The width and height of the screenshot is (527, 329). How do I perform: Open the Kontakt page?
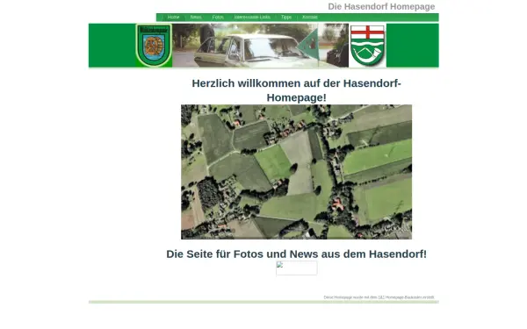(x=310, y=18)
